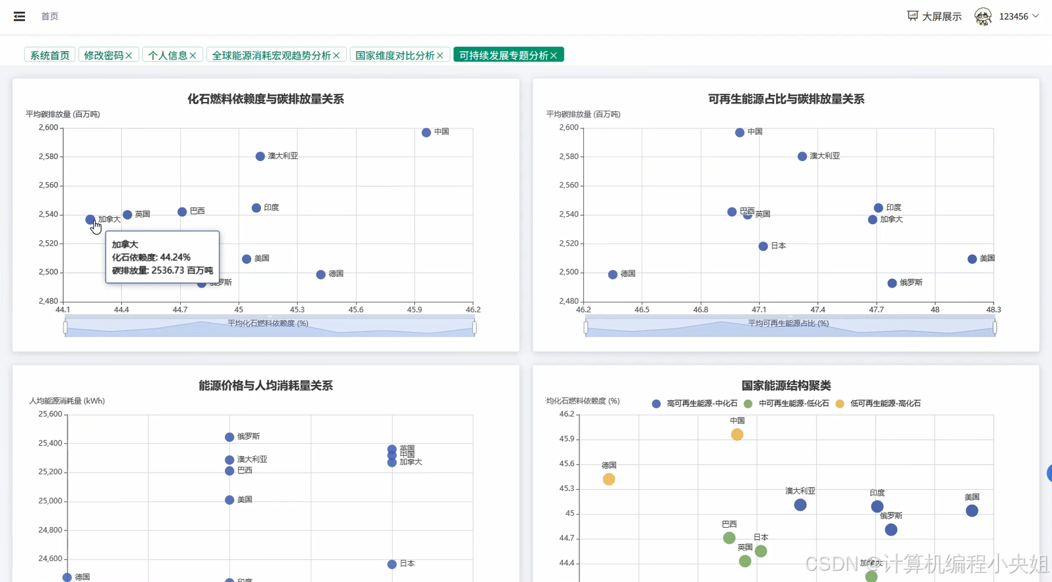Screen dimensions: 1052x582
Task: Click the 澳大利亚 point in energy price chart
Action: click(229, 460)
